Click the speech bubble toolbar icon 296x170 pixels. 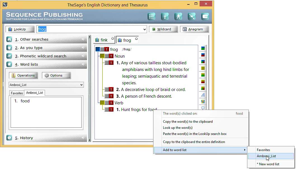click(203, 108)
